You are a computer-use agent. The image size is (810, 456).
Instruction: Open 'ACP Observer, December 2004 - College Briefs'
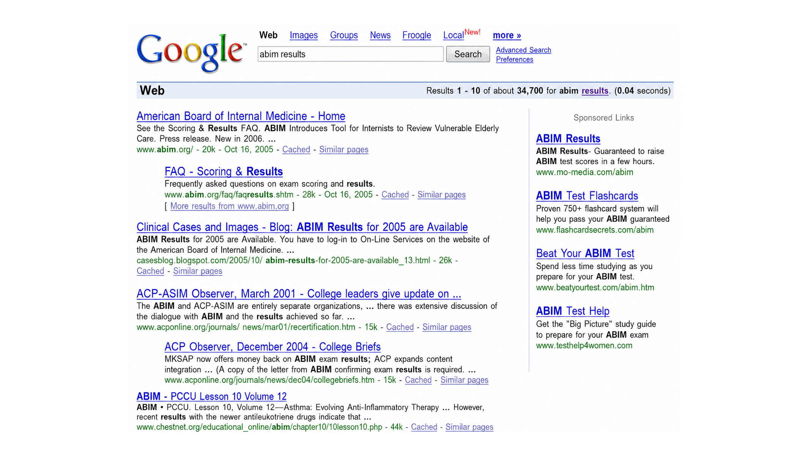click(x=272, y=347)
